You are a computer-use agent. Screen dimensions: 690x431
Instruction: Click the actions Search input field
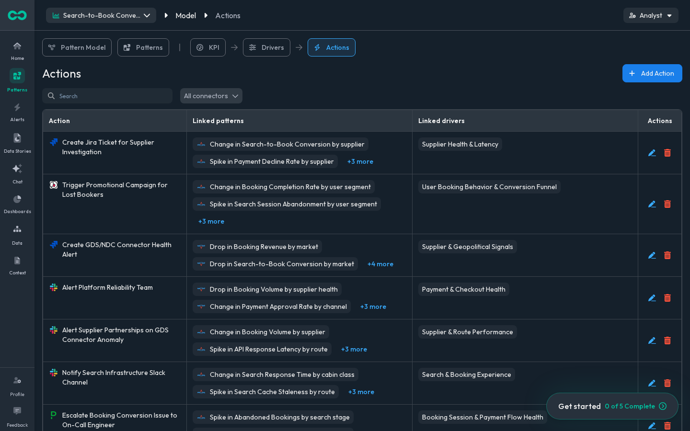[x=107, y=96]
